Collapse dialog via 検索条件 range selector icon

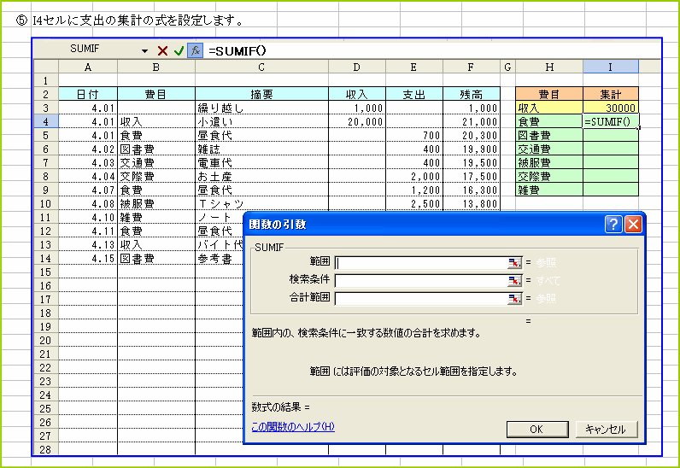[x=515, y=281]
